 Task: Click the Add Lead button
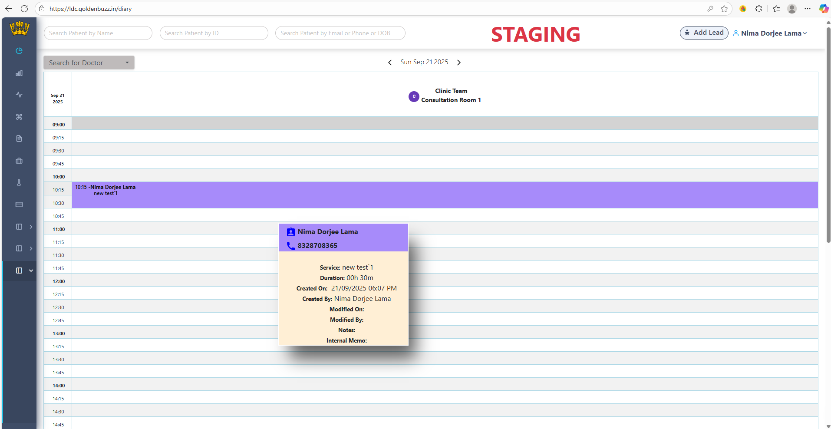click(704, 33)
